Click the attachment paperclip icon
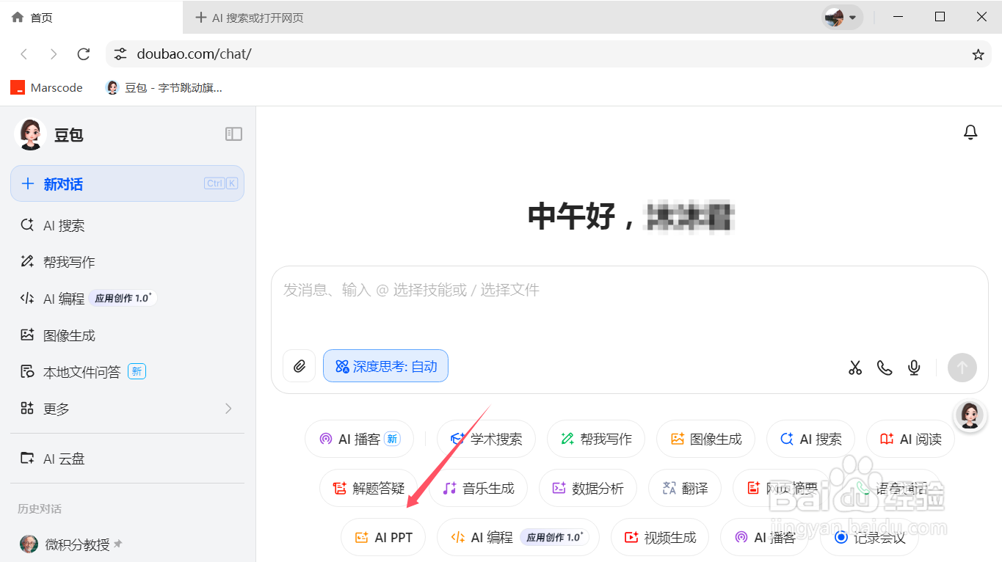The image size is (1002, 562). [x=299, y=366]
